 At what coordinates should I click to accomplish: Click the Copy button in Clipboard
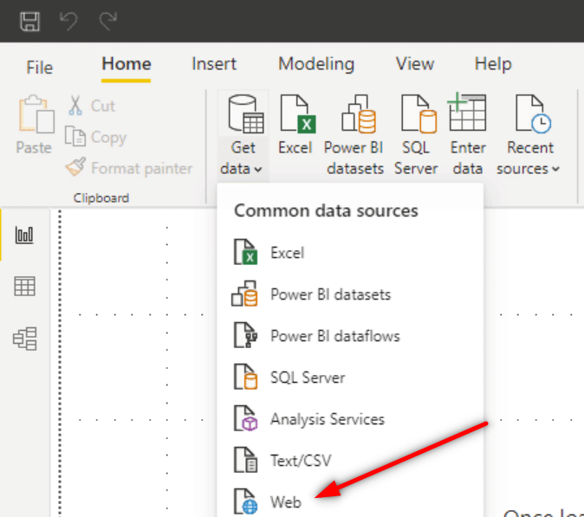pyautogui.click(x=95, y=137)
